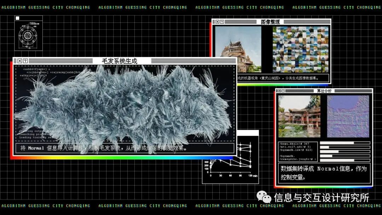The image size is (382, 215).
Task: Click the code line ending in 623
Action: [295, 150]
